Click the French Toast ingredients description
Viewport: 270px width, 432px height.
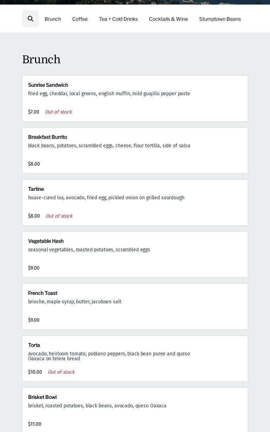click(x=75, y=302)
